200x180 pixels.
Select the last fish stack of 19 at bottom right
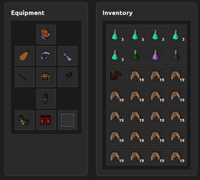pyautogui.click(x=177, y=156)
